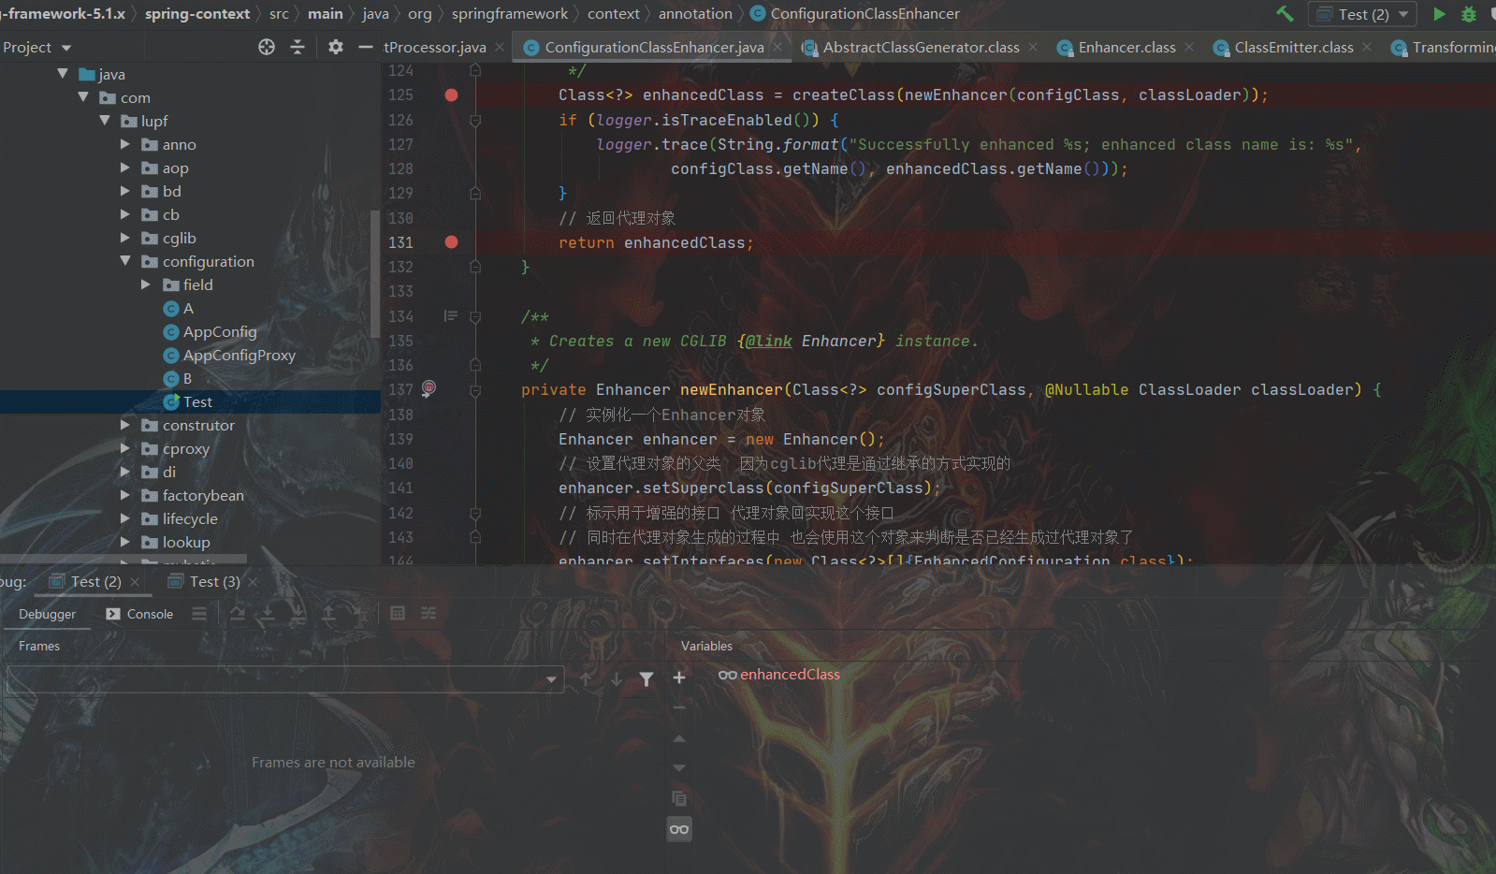Build the project with the hammer icon
Viewport: 1496px width, 874px height.
click(x=1285, y=14)
